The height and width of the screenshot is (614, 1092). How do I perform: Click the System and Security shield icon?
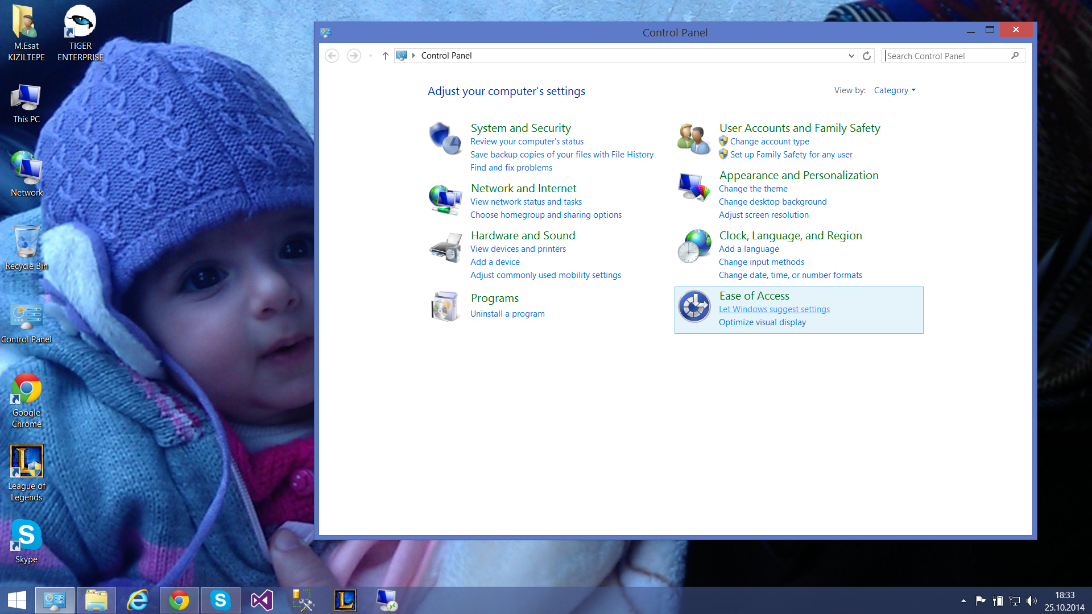445,138
